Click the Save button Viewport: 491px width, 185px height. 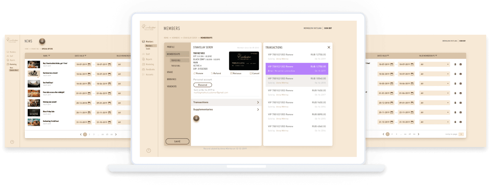click(177, 141)
